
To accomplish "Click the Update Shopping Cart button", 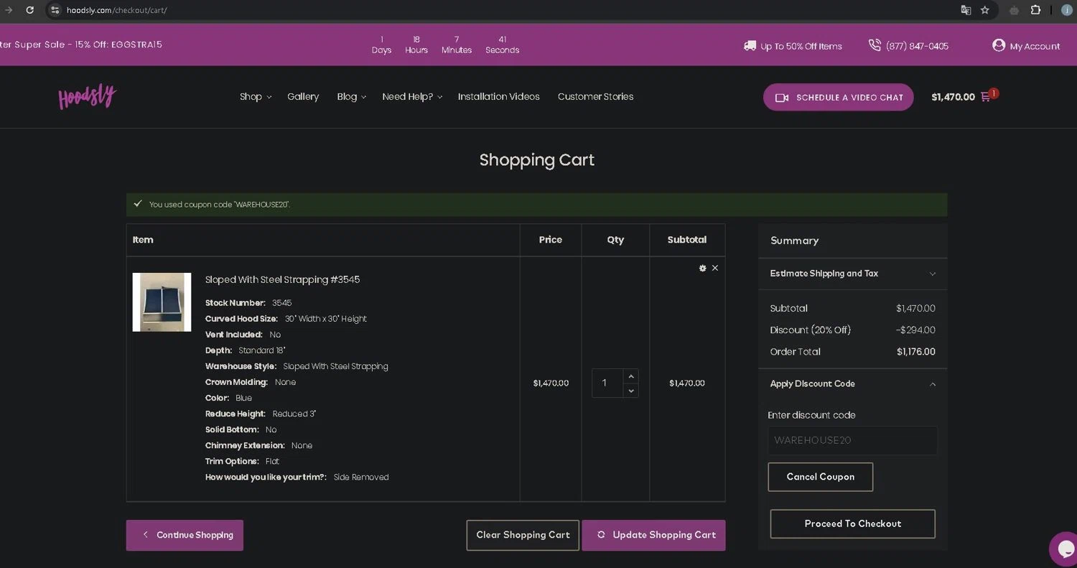I will coord(653,535).
